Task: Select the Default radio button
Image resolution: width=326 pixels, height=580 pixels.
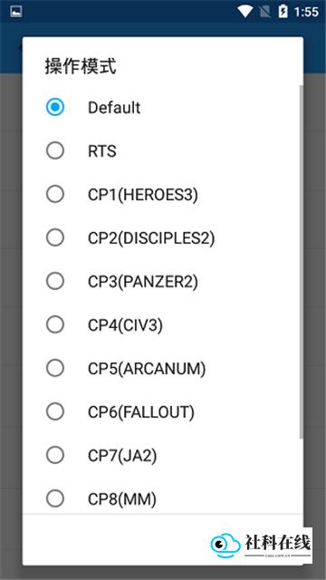Action: (x=55, y=107)
